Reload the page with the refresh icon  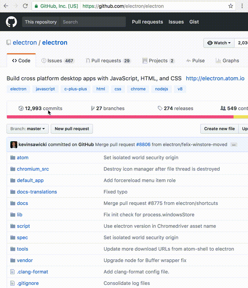25,6
